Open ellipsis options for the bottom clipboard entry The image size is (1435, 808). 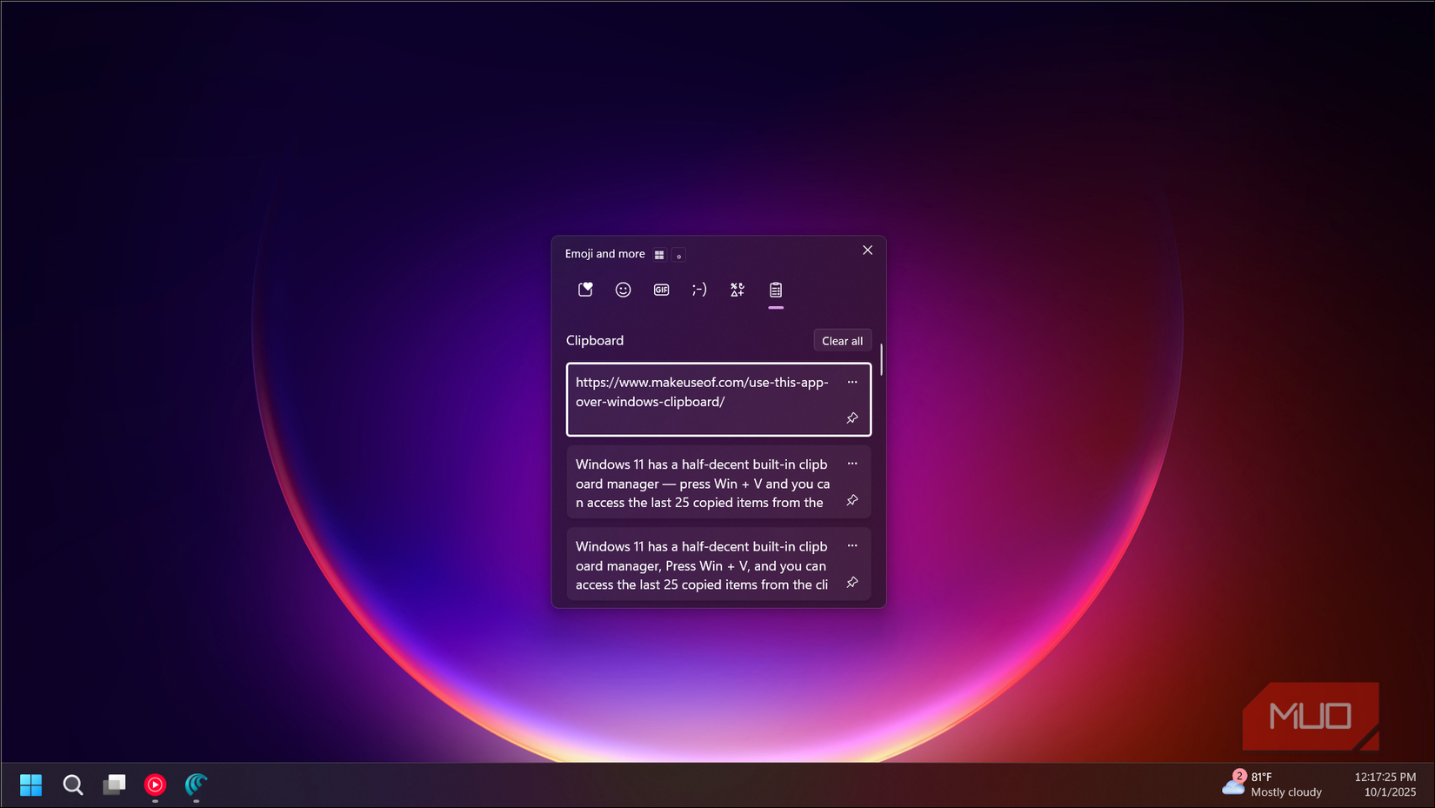(x=852, y=545)
